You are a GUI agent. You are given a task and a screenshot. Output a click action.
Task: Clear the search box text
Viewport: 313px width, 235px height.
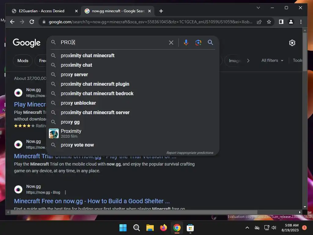pyautogui.click(x=171, y=42)
